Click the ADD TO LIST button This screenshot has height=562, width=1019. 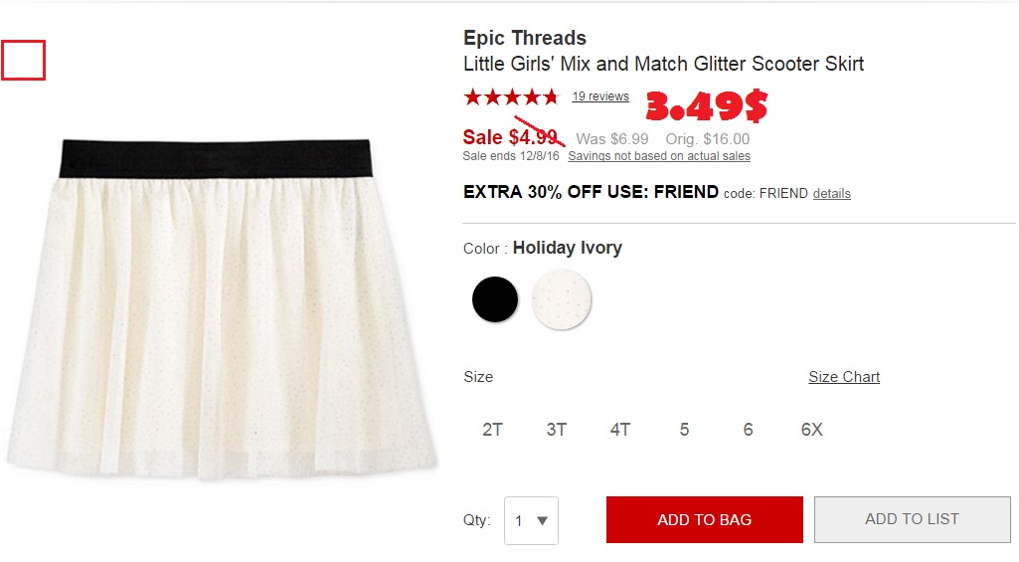(x=912, y=519)
